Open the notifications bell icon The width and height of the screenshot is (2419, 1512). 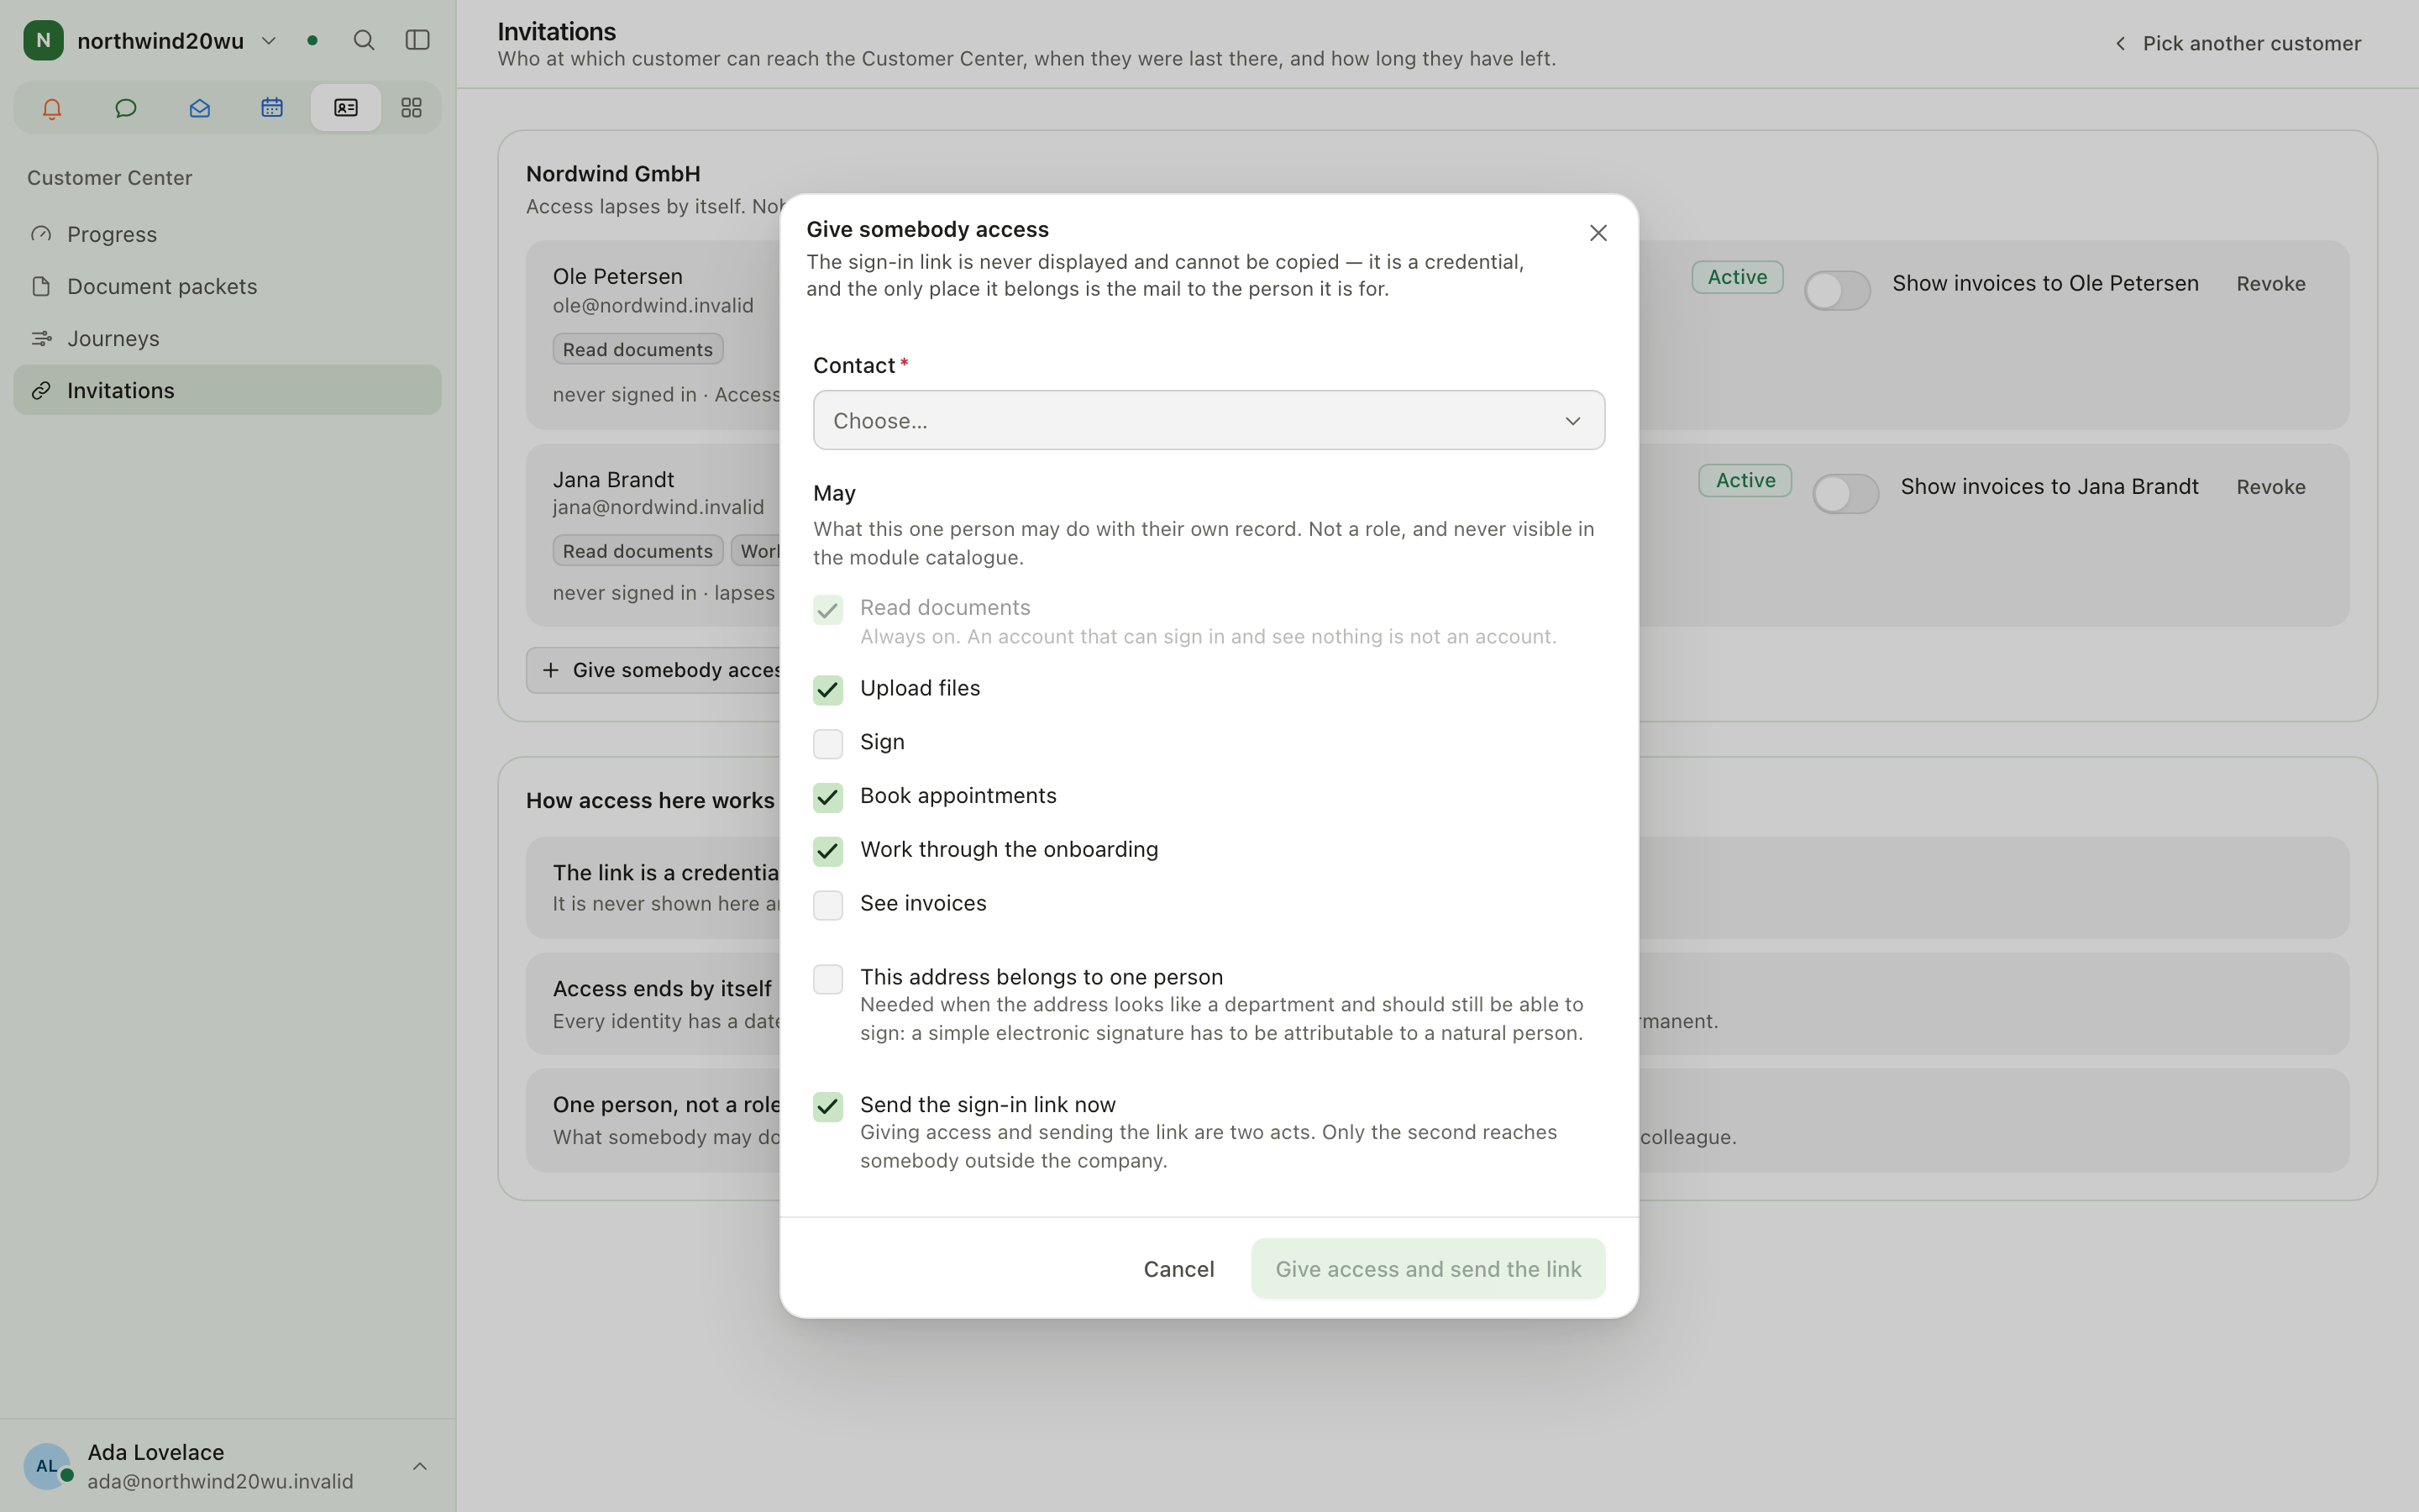[x=52, y=108]
